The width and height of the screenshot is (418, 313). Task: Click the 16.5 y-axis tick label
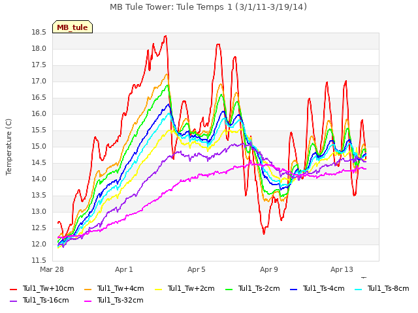click(39, 98)
